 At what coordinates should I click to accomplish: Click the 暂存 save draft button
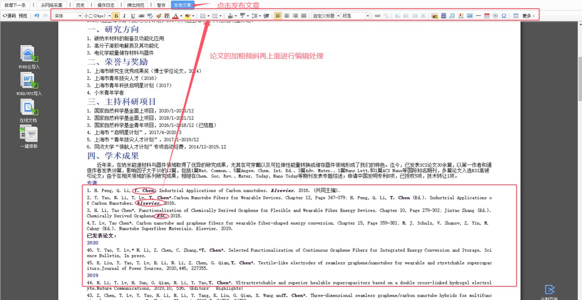point(161,5)
